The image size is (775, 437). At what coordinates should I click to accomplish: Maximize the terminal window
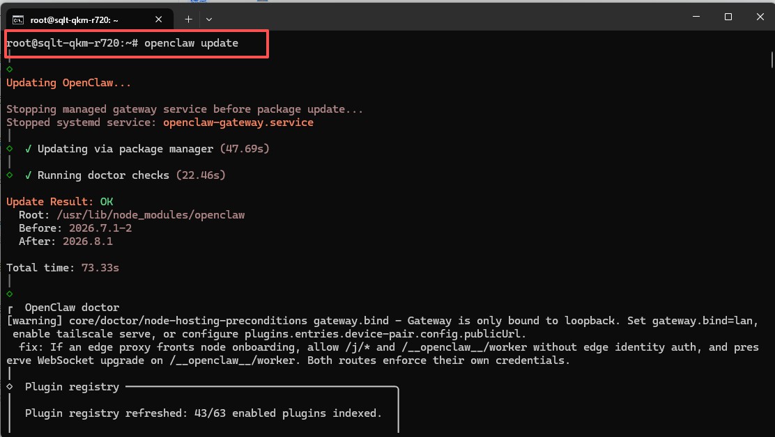point(728,16)
